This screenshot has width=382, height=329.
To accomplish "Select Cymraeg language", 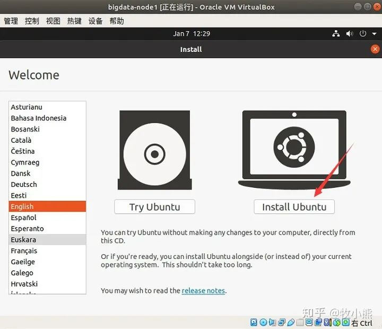I will point(47,162).
